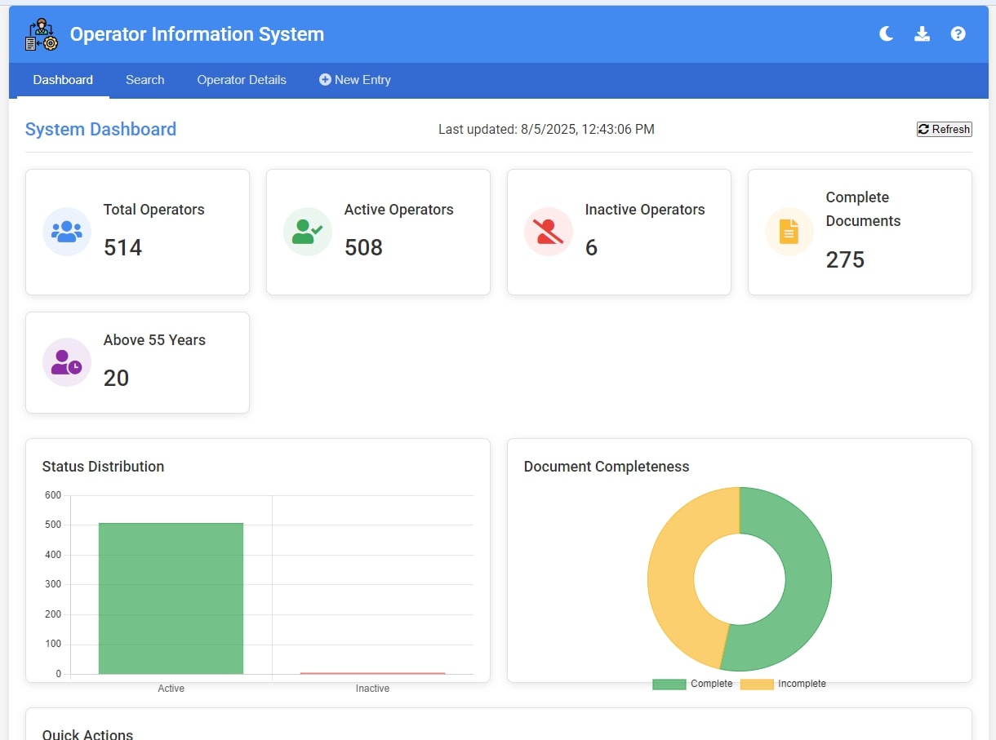
Task: Click the download/export icon in the header
Action: coord(922,33)
